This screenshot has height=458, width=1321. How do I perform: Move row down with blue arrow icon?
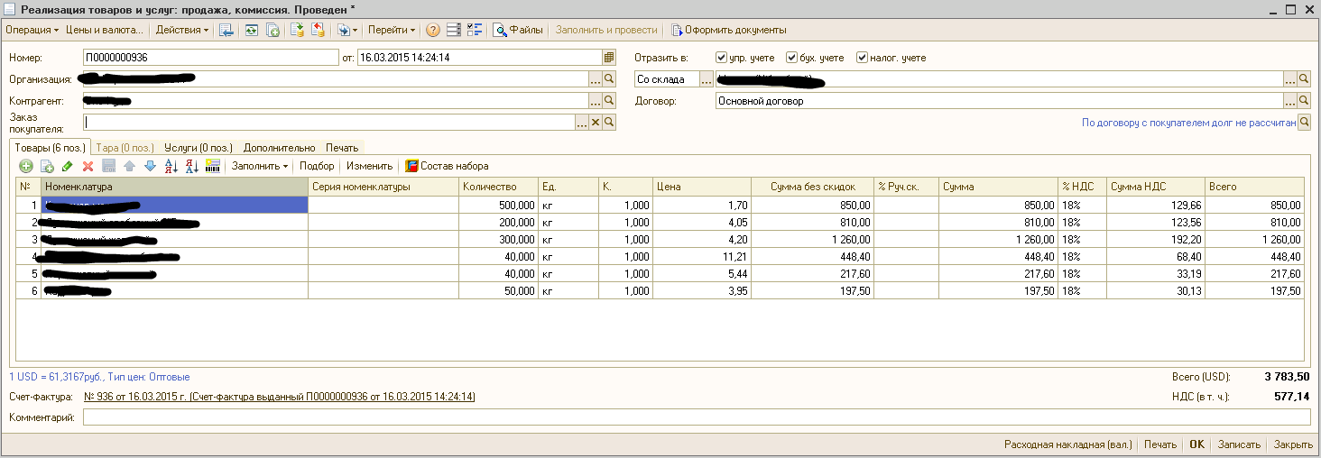(150, 166)
